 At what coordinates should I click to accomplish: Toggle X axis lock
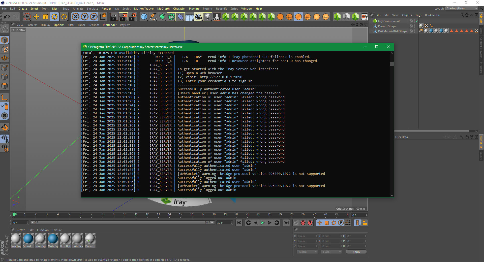pos(75,17)
